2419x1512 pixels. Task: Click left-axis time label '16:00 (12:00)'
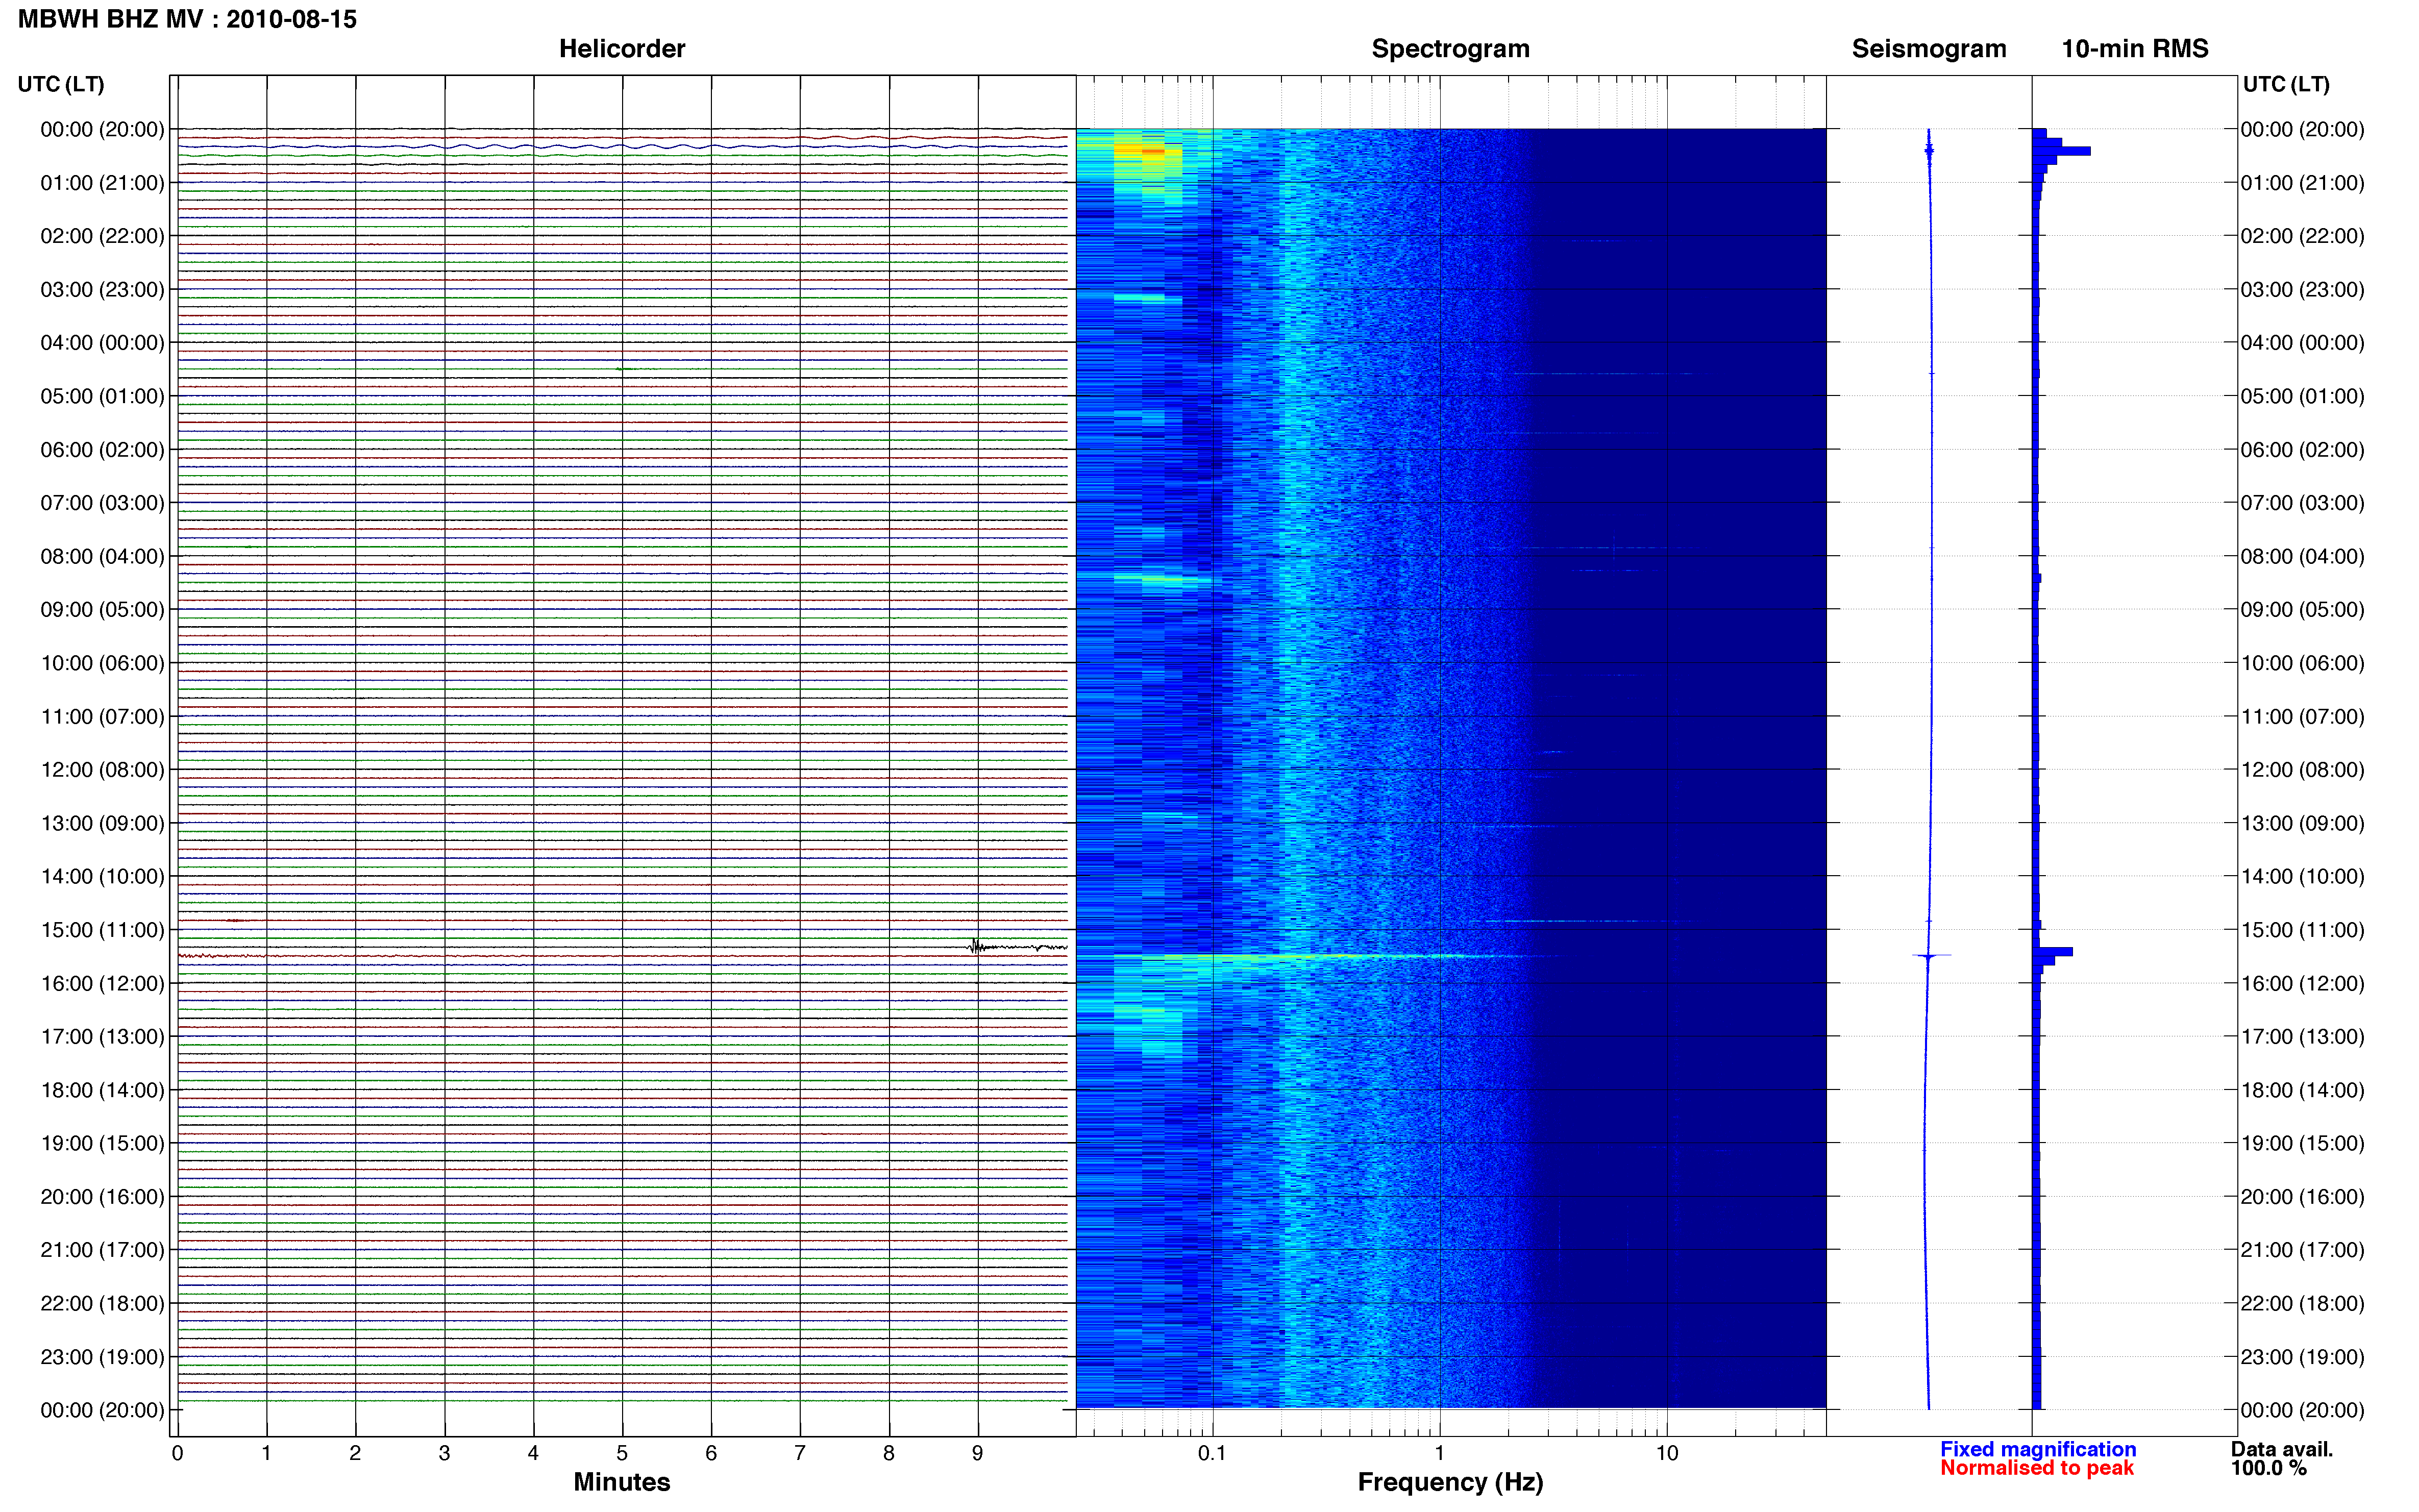(102, 983)
